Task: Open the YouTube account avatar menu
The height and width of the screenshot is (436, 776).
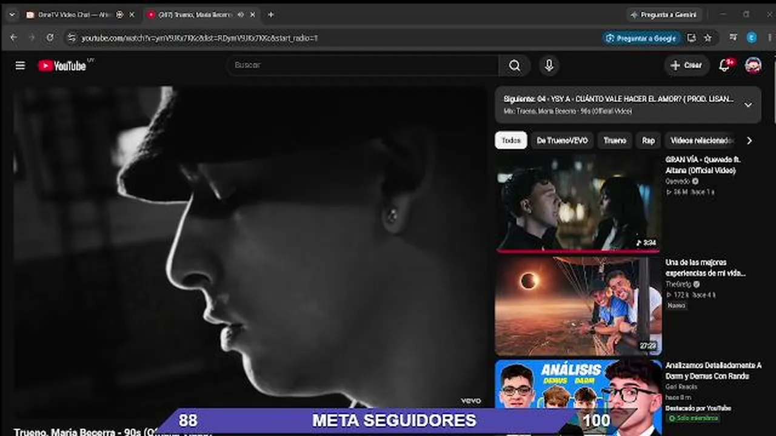Action: 753,65
